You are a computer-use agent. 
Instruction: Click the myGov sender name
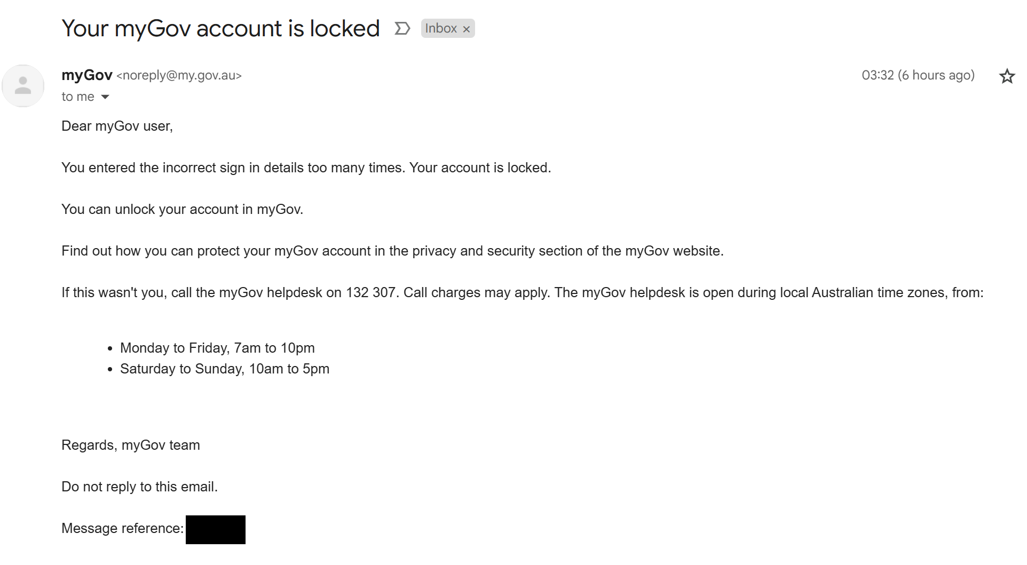tap(87, 75)
